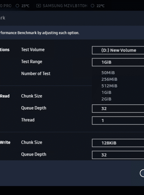Choose 256MiB from the Test Range list
Viewport: 144px width, 195px height.
tap(109, 79)
